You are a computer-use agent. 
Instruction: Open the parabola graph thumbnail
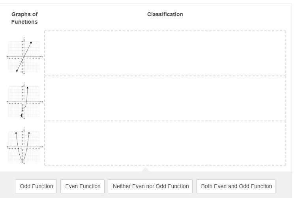tap(24, 146)
